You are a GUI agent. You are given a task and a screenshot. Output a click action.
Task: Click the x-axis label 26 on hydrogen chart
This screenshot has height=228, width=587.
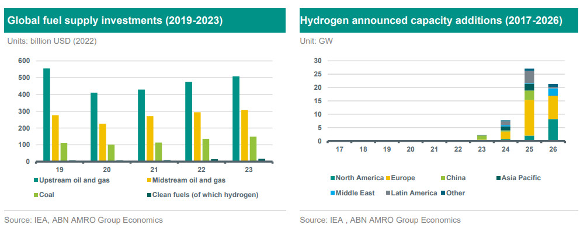tap(553, 149)
